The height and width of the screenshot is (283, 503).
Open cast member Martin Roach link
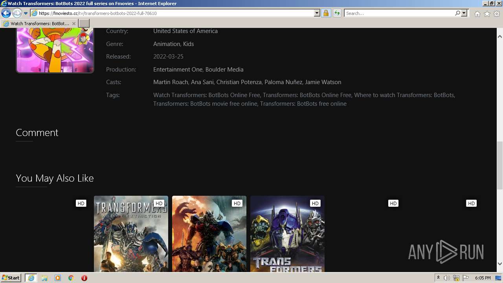point(171,82)
